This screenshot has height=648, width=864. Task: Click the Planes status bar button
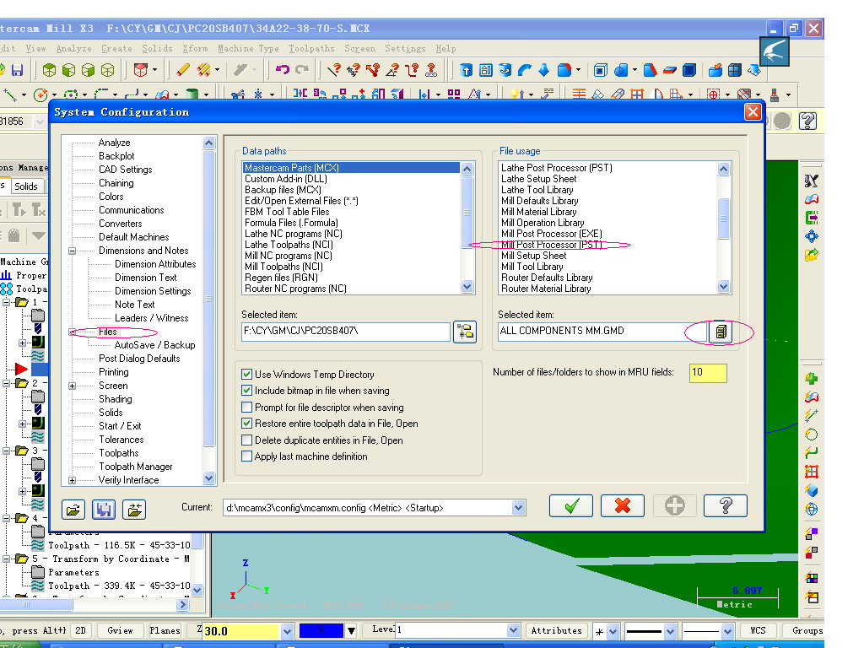point(165,630)
